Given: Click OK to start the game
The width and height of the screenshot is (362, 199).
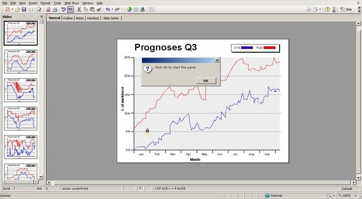Looking at the screenshot, I should (x=206, y=80).
